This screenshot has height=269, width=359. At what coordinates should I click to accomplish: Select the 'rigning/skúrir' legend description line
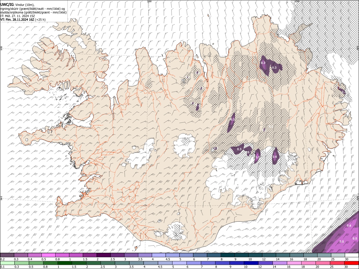pos(33,8)
